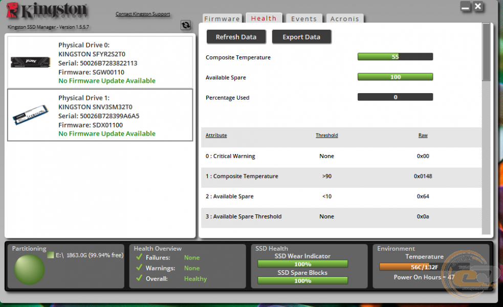The image size is (503, 307).
Task: Open the Events tab
Action: 304,19
